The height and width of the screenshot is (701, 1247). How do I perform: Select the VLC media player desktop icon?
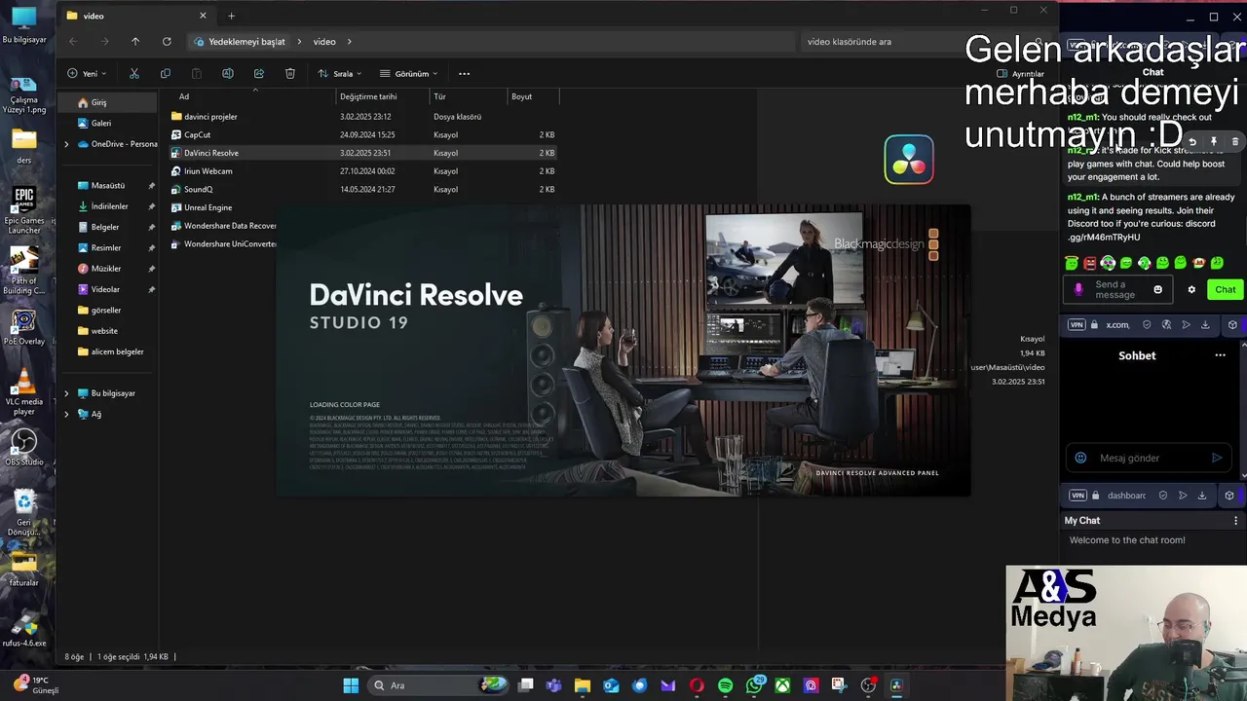pyautogui.click(x=24, y=392)
